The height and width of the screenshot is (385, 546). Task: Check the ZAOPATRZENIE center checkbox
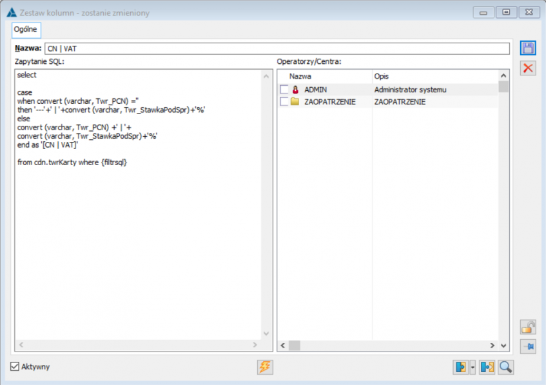(x=284, y=102)
